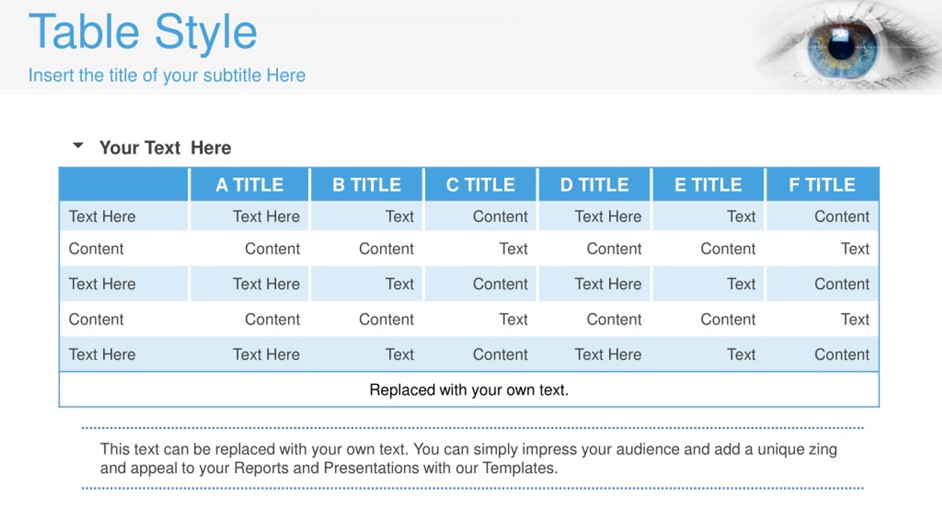Click the 'Your Text Here' heading
The height and width of the screenshot is (530, 942).
165,148
